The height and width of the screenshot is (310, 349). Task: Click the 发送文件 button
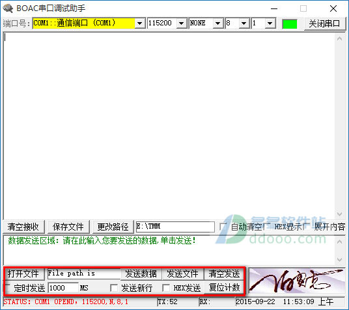[x=182, y=274]
